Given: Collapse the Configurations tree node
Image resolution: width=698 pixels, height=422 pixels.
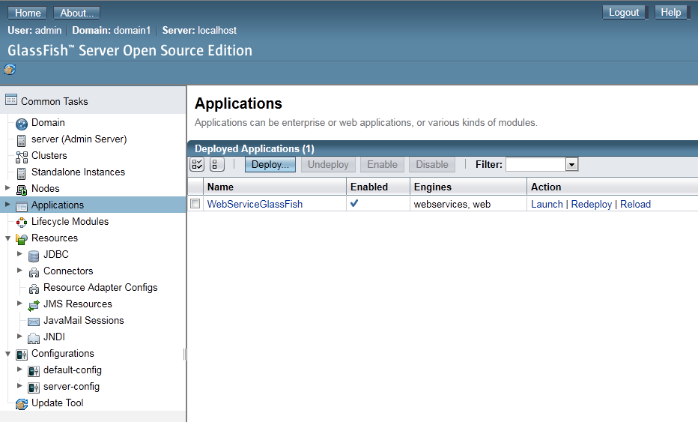Looking at the screenshot, I should pos(7,353).
